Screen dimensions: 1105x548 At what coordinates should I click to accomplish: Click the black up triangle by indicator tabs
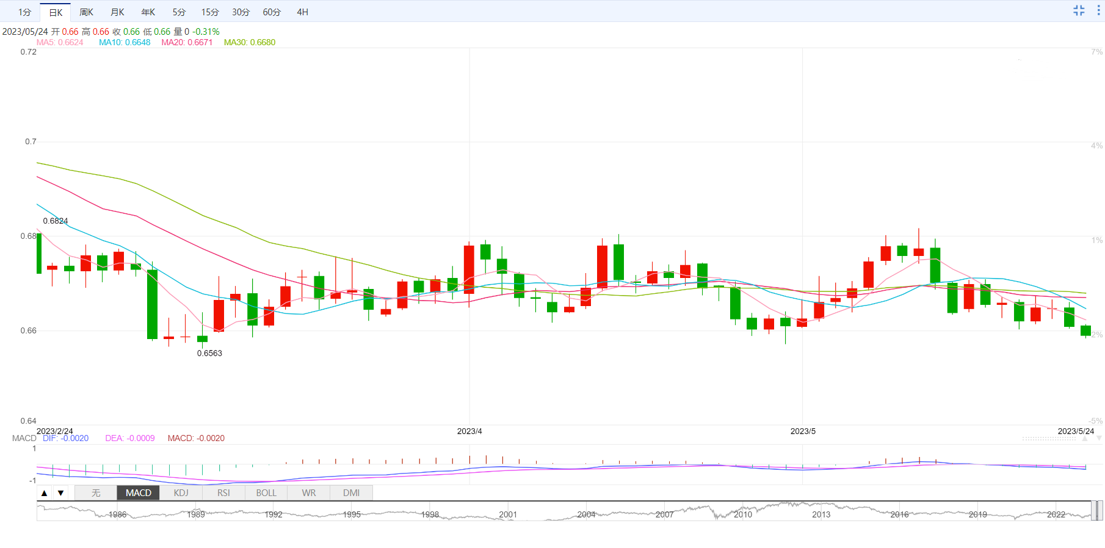44,493
